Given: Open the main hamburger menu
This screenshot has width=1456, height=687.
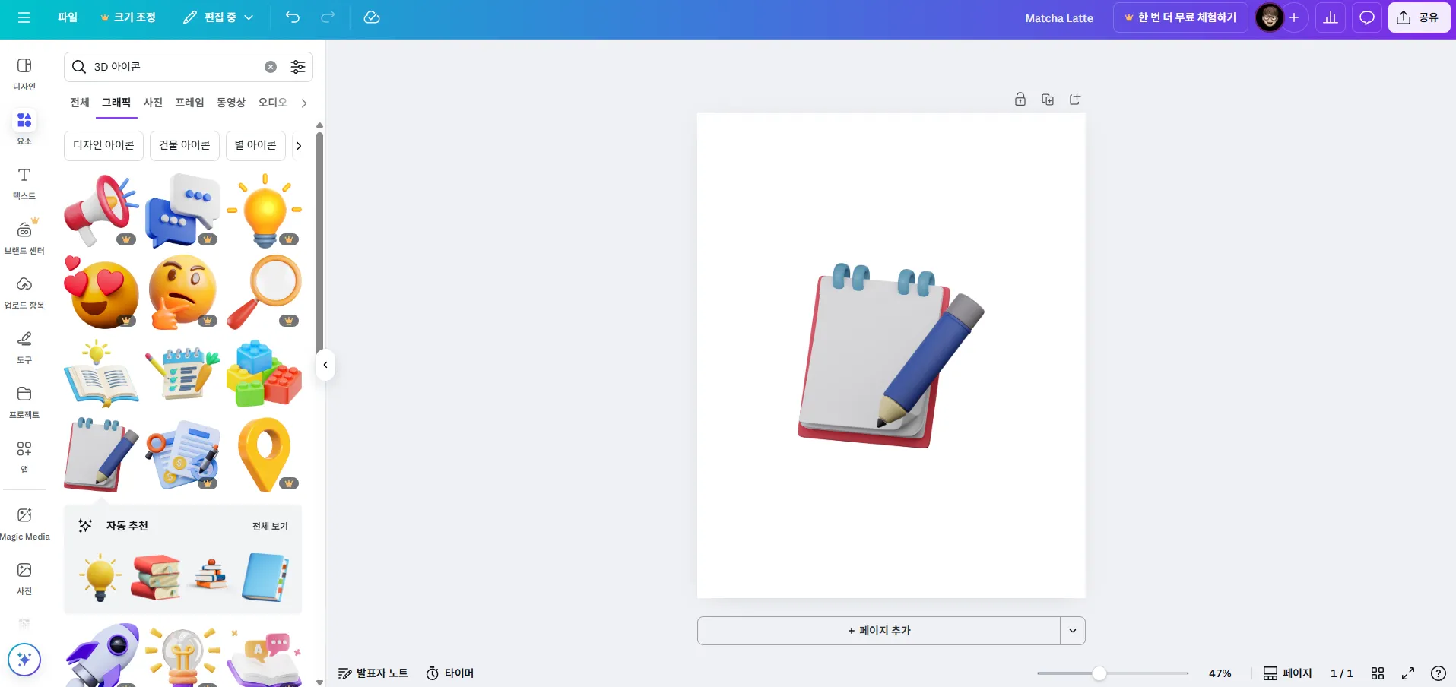Looking at the screenshot, I should pos(24,17).
